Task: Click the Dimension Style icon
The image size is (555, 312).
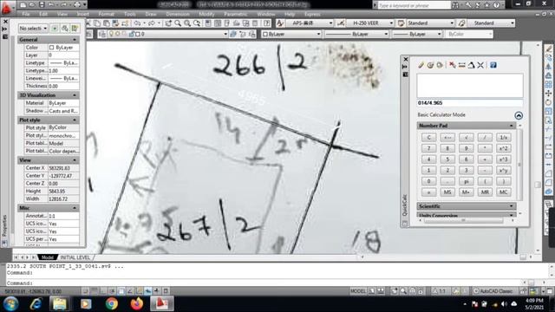Action: pos(341,23)
